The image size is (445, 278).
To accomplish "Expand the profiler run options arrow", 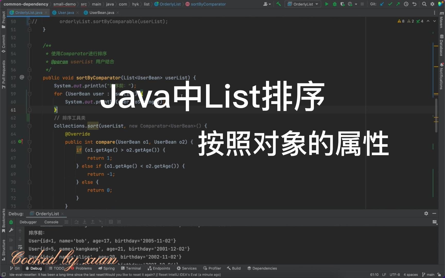I will pos(356,4).
